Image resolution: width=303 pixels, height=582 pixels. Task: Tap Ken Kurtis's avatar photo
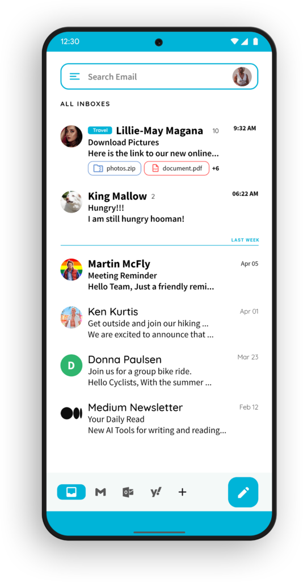[x=71, y=317]
